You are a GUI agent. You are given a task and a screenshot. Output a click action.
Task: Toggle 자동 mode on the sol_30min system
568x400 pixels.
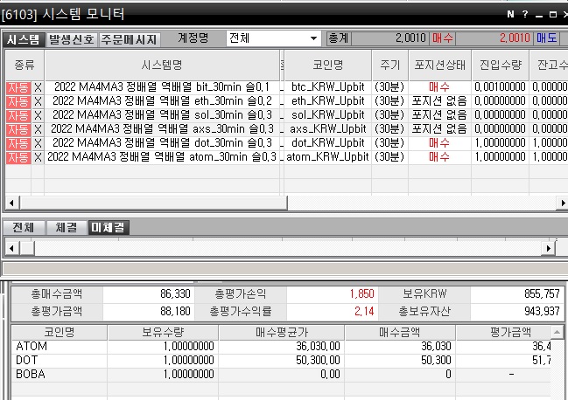click(18, 114)
